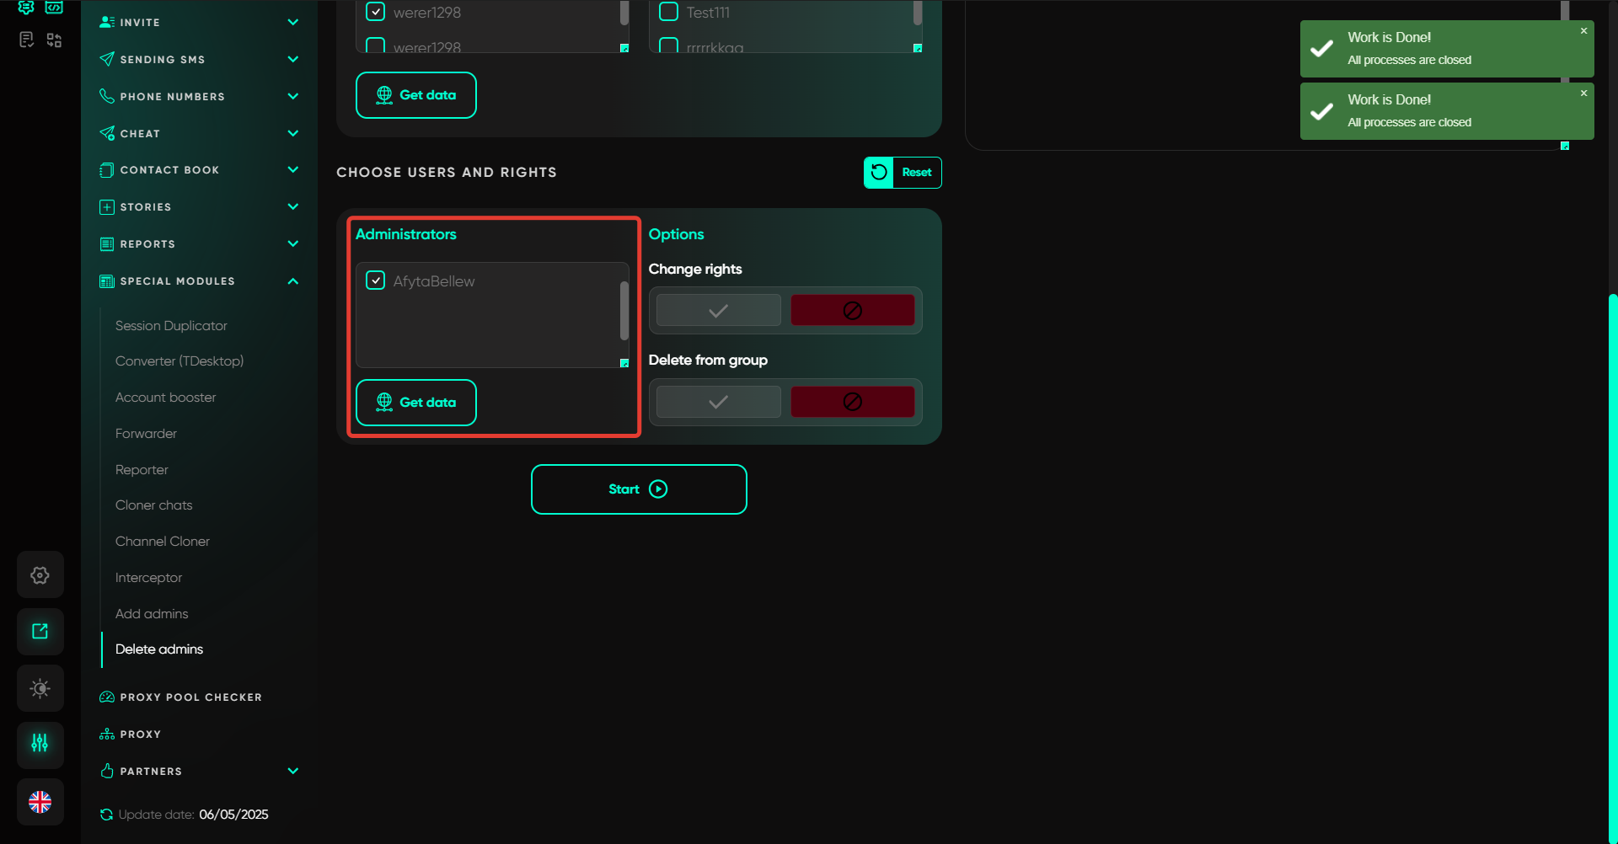
Task: Toggle the brightness theme icon
Action: tap(40, 688)
